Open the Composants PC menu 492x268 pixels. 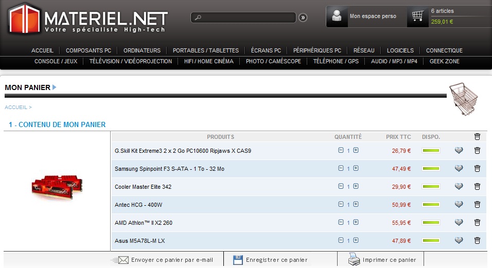pos(89,50)
